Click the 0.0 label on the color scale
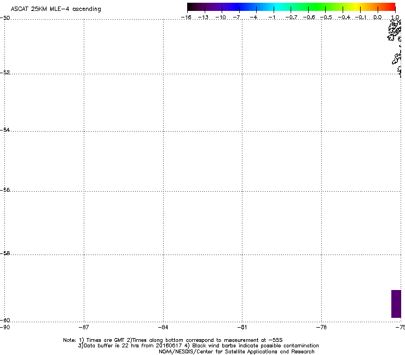The image size is (405, 355). click(378, 17)
